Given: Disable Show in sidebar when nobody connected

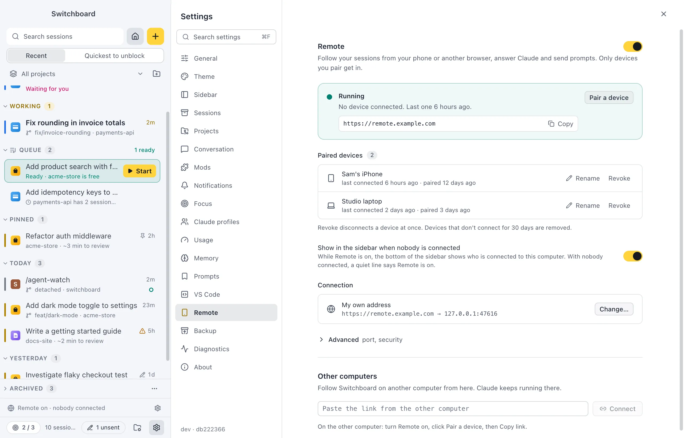Looking at the screenshot, I should (632, 256).
